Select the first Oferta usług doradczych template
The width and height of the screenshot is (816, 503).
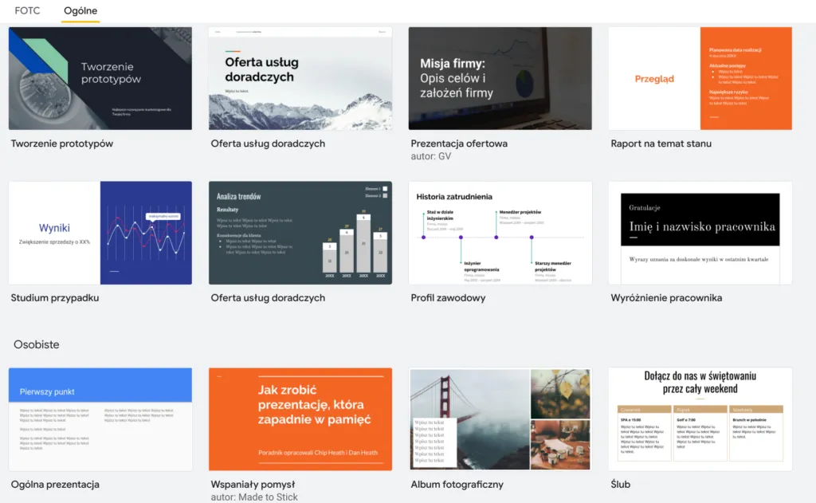click(x=300, y=78)
